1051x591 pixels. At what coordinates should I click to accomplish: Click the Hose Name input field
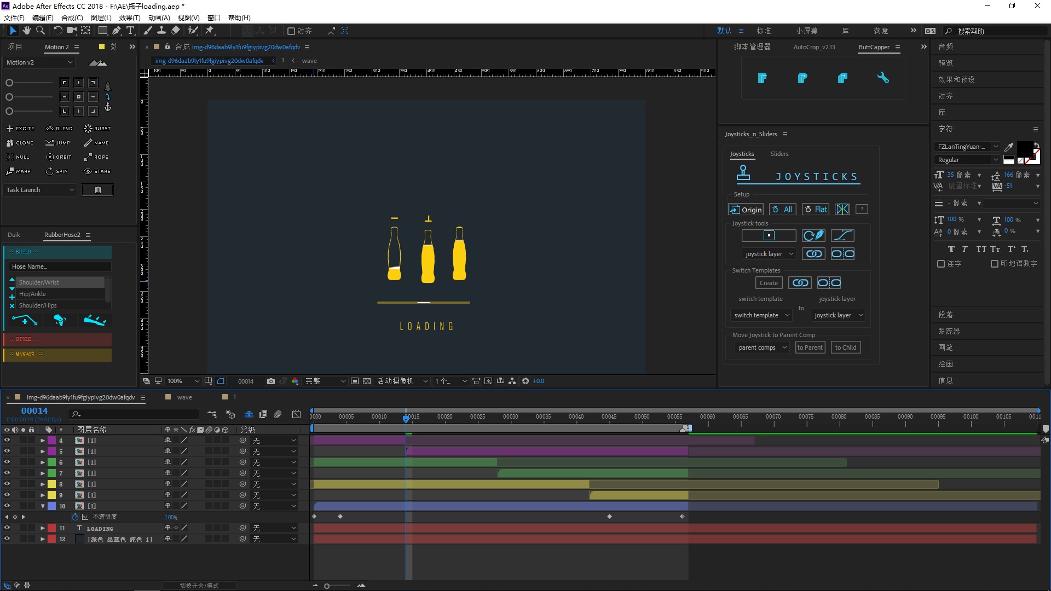coord(60,266)
